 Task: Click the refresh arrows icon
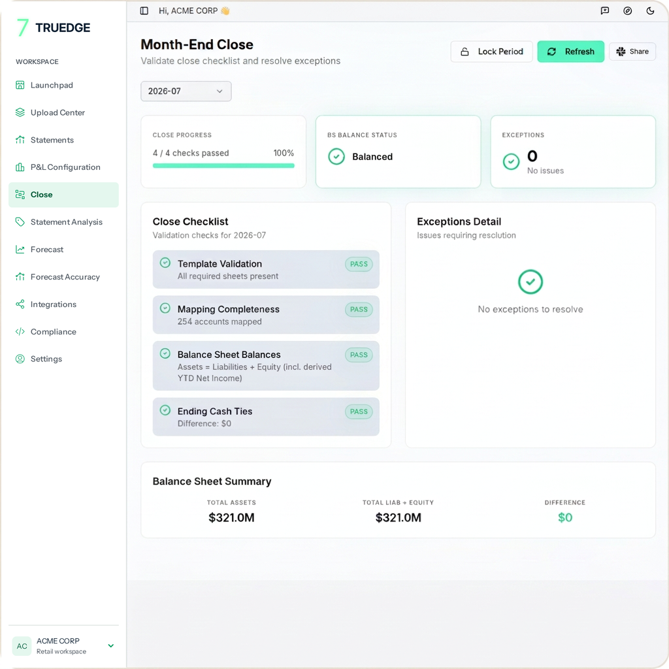click(x=551, y=52)
